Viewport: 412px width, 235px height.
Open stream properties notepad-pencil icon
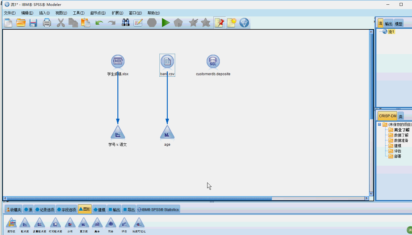(x=138, y=23)
